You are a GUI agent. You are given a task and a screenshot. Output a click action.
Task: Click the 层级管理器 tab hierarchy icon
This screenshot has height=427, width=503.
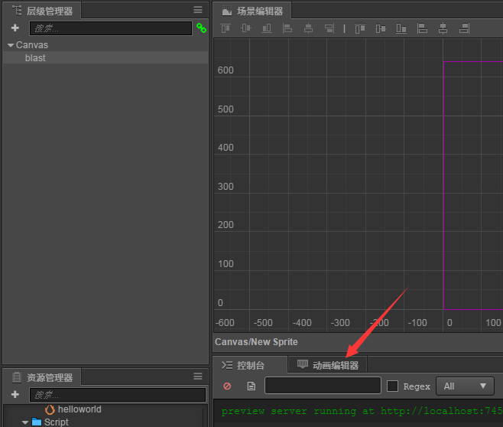click(17, 11)
